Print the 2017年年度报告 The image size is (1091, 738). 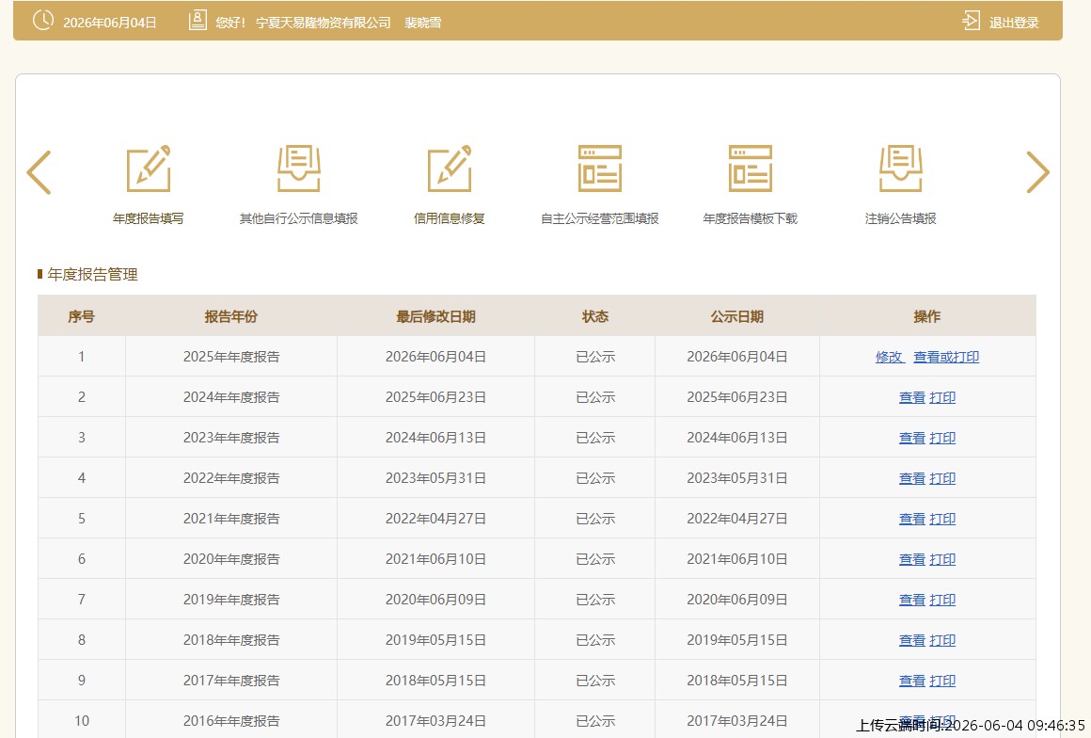[942, 681]
